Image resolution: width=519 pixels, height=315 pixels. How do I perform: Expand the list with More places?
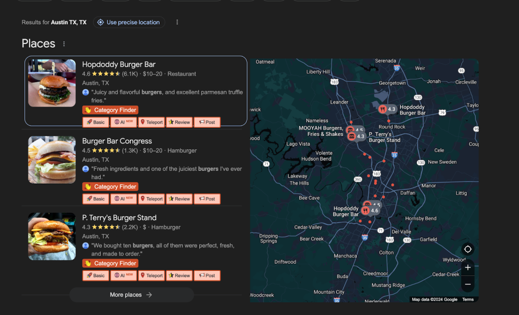131,295
